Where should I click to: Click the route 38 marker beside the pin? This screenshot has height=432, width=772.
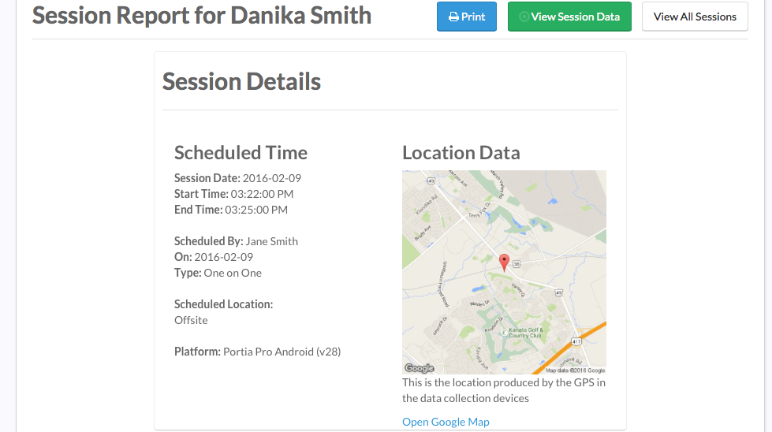tap(517, 264)
